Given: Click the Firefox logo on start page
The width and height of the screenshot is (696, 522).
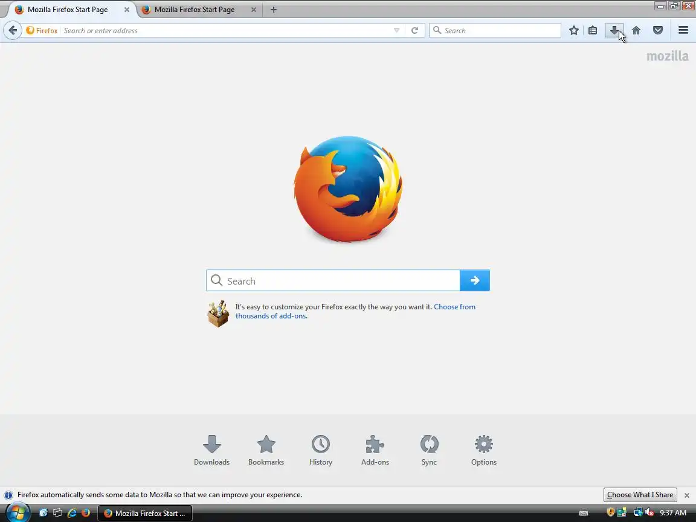Looking at the screenshot, I should (x=348, y=189).
